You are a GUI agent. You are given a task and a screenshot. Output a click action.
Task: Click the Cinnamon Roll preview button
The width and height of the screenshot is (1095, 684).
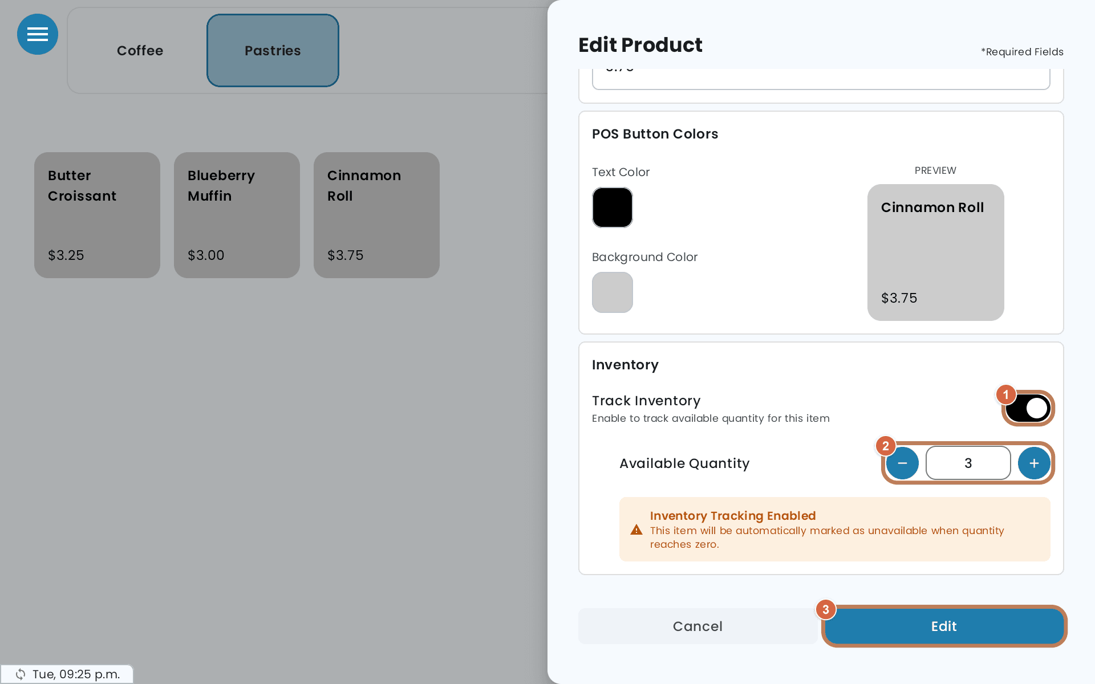click(935, 252)
